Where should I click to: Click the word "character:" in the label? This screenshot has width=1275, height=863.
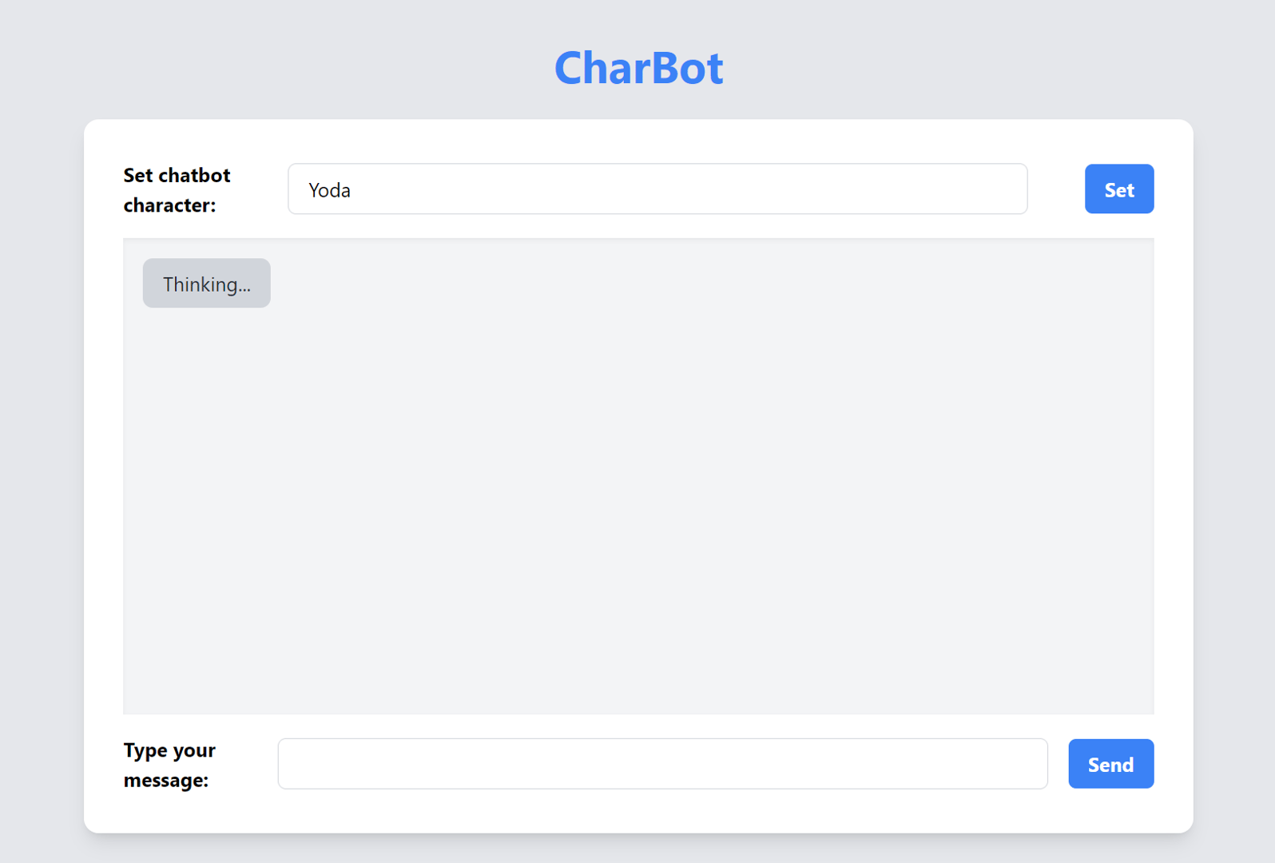tap(169, 205)
